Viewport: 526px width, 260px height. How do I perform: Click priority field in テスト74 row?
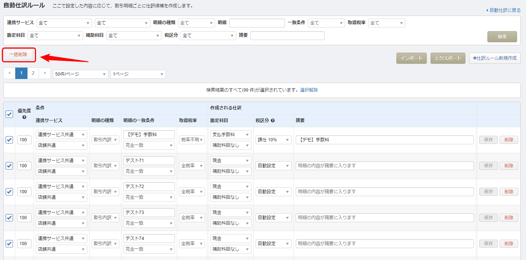[x=24, y=244]
